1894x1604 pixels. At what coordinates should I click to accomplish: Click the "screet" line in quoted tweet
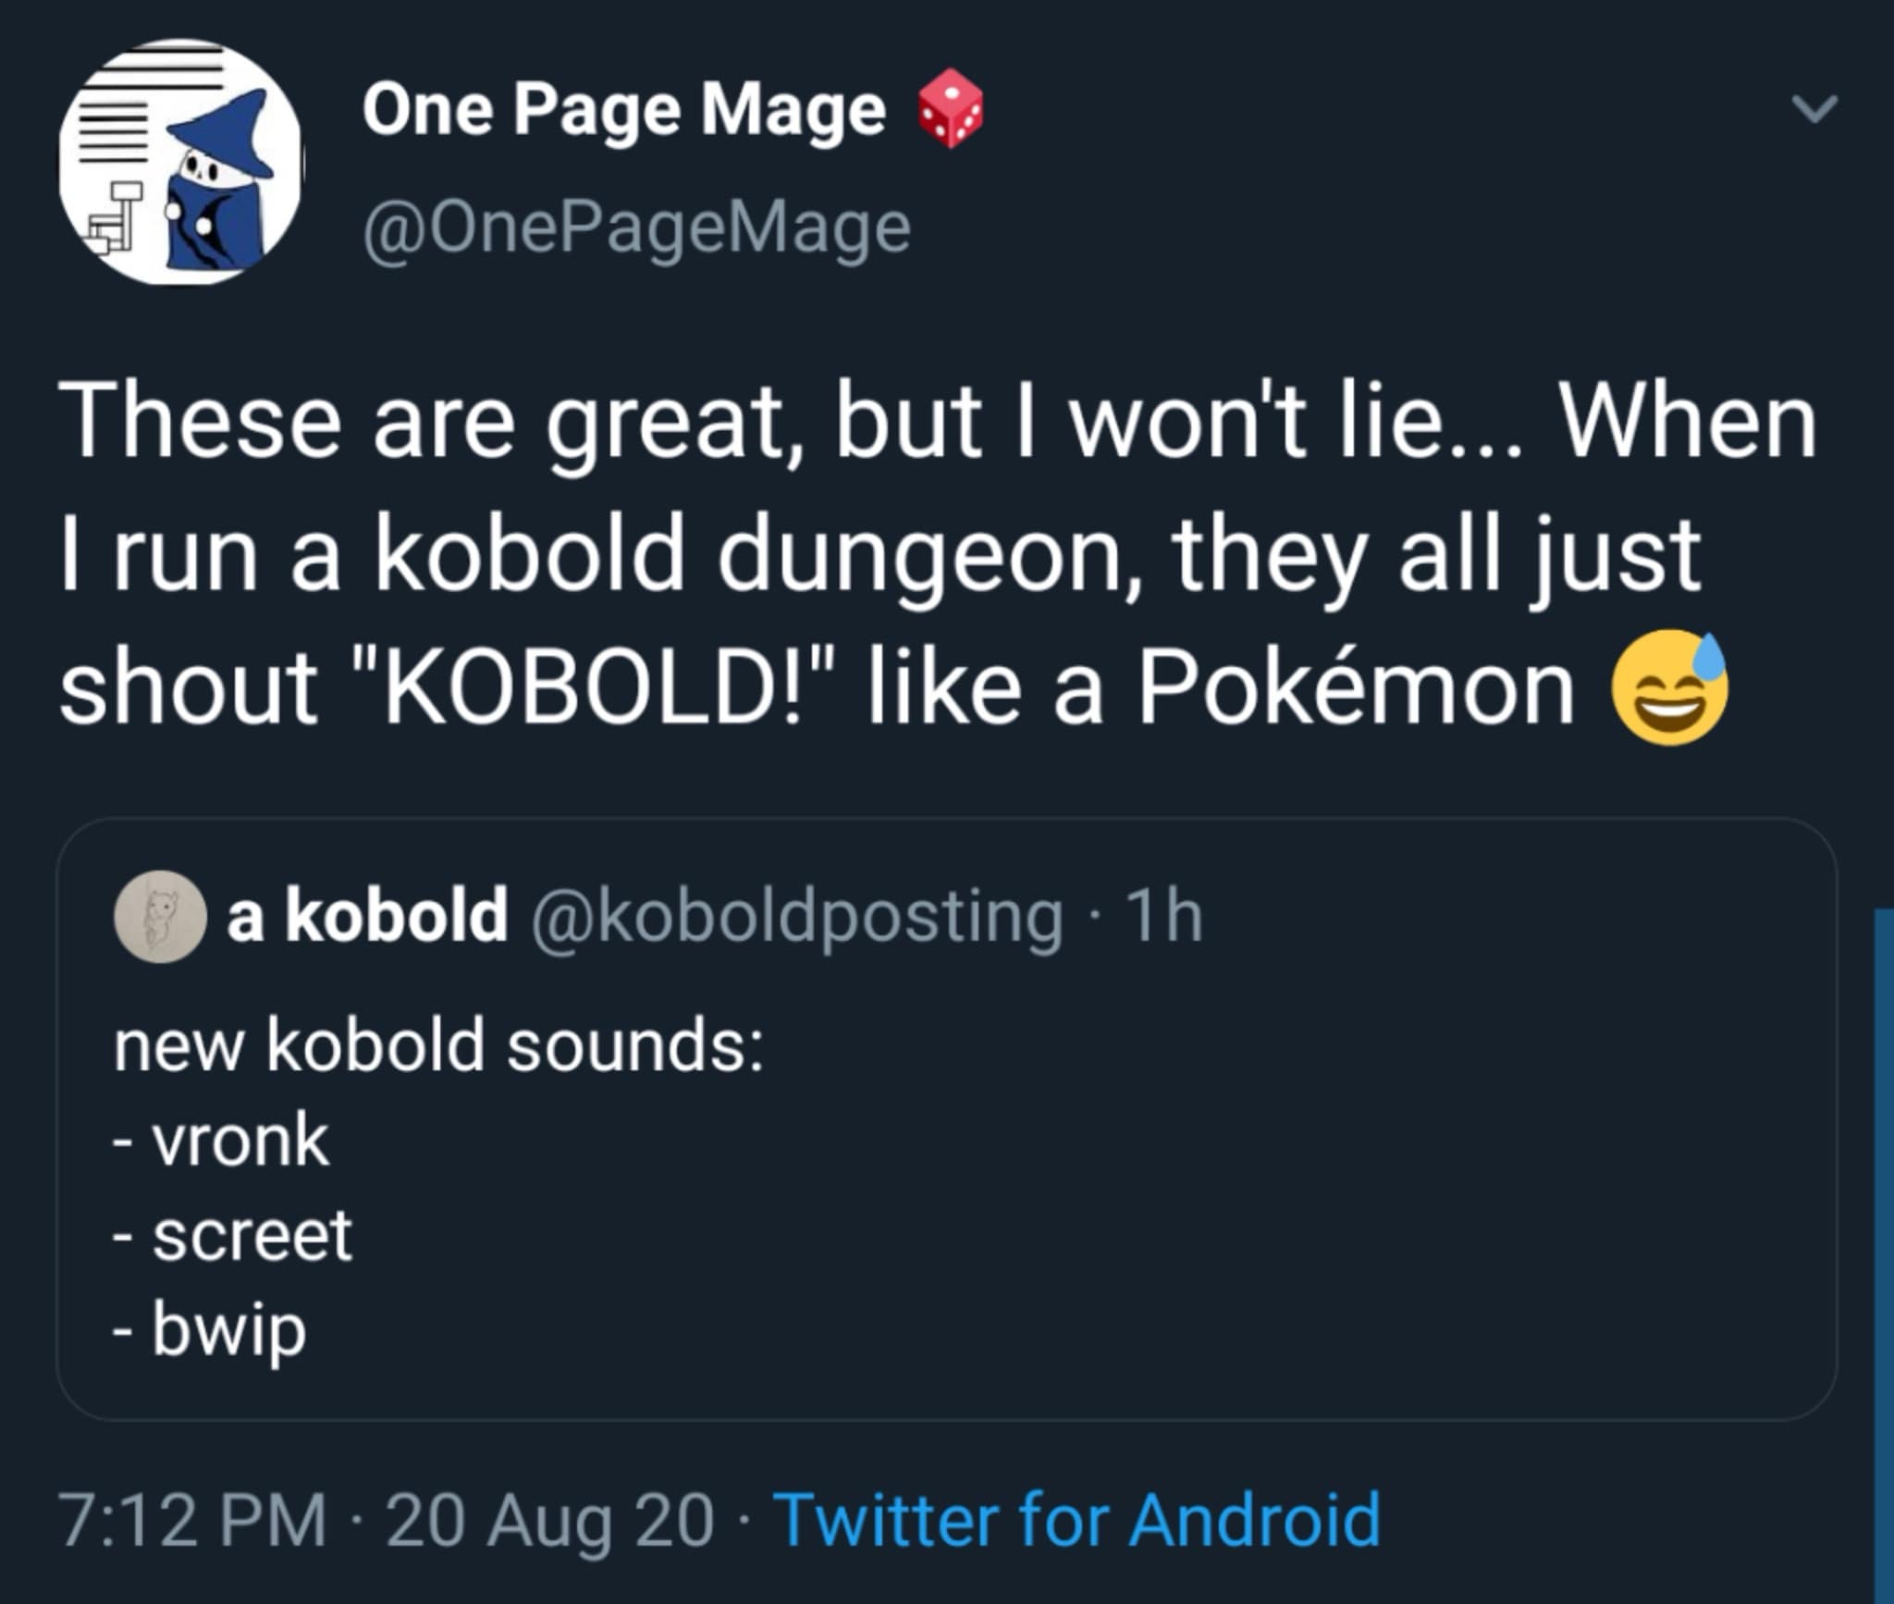click(x=252, y=1235)
